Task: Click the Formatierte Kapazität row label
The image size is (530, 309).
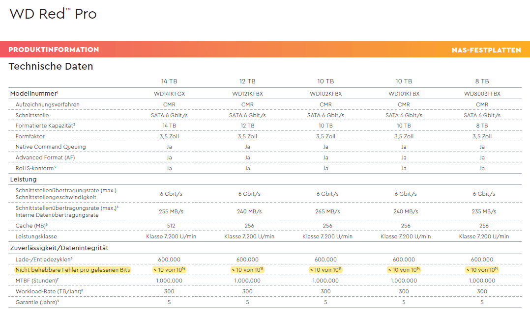Action: [x=45, y=126]
